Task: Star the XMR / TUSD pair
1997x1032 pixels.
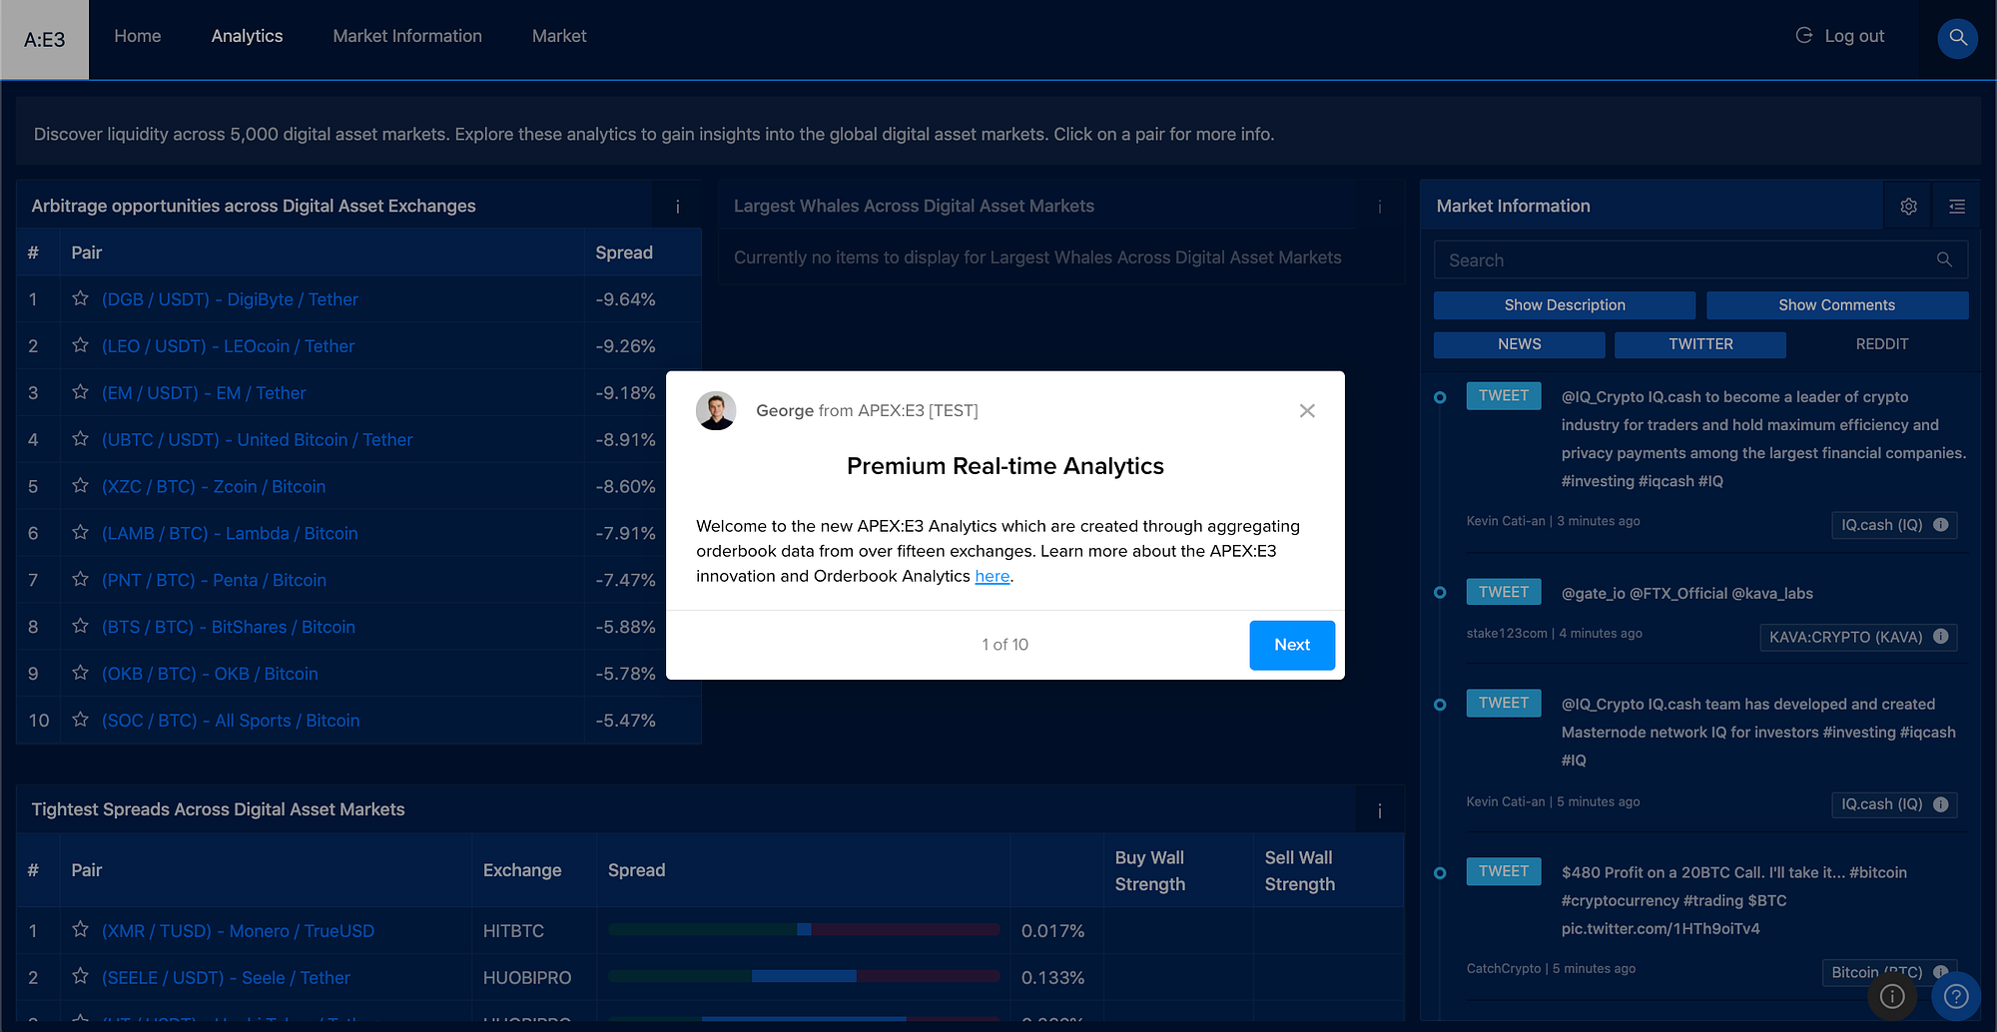Action: point(80,930)
